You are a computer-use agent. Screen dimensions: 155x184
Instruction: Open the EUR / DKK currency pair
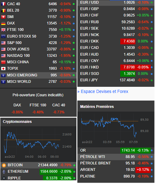click(x=90, y=41)
